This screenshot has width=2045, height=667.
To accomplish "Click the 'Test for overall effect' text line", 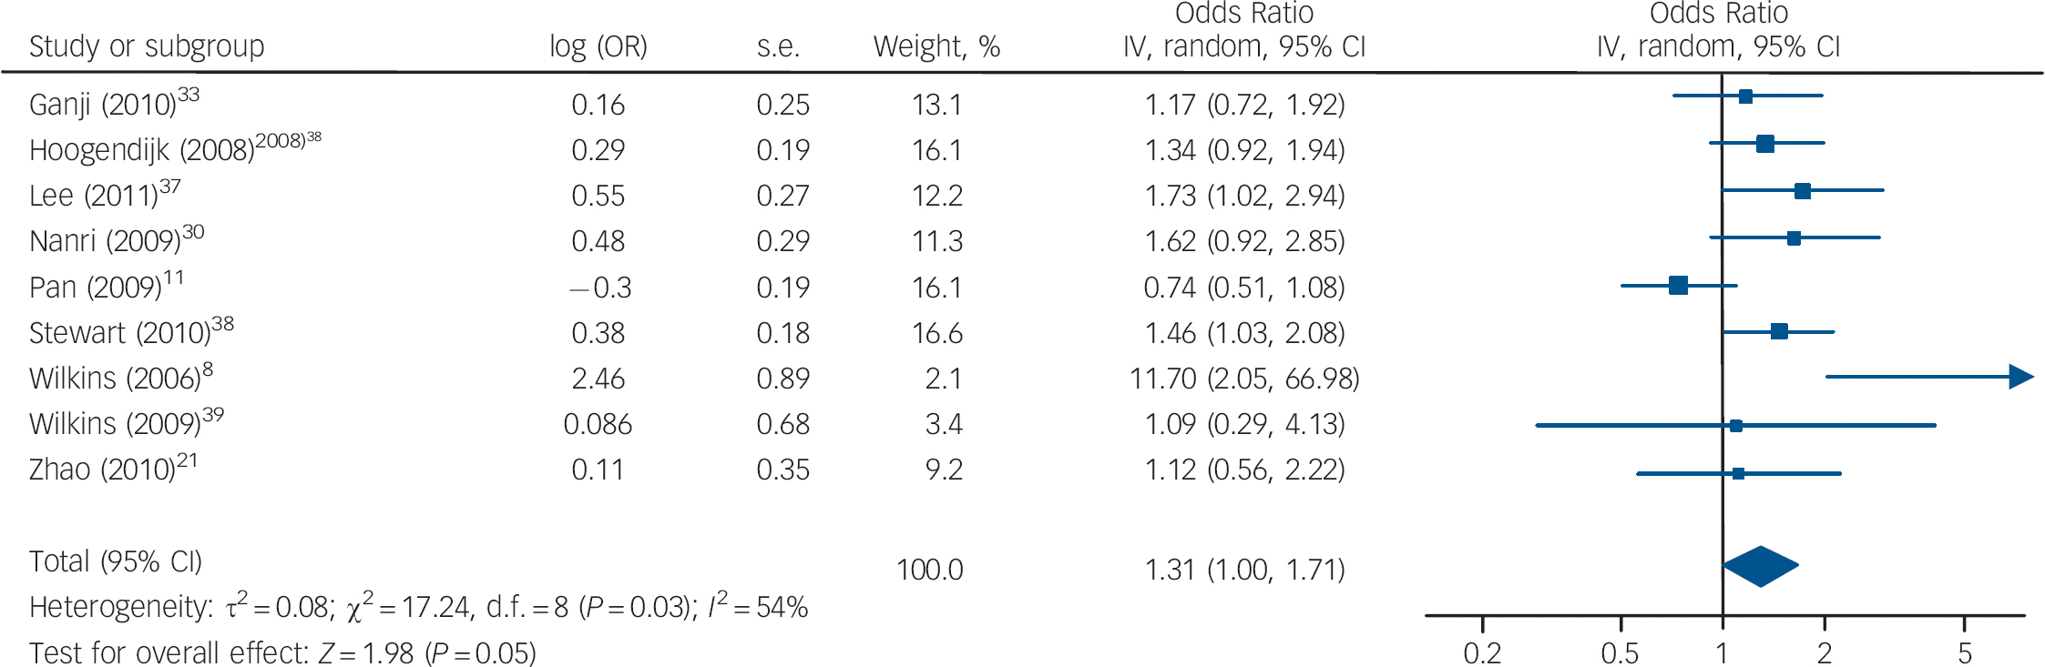I will coord(282,652).
